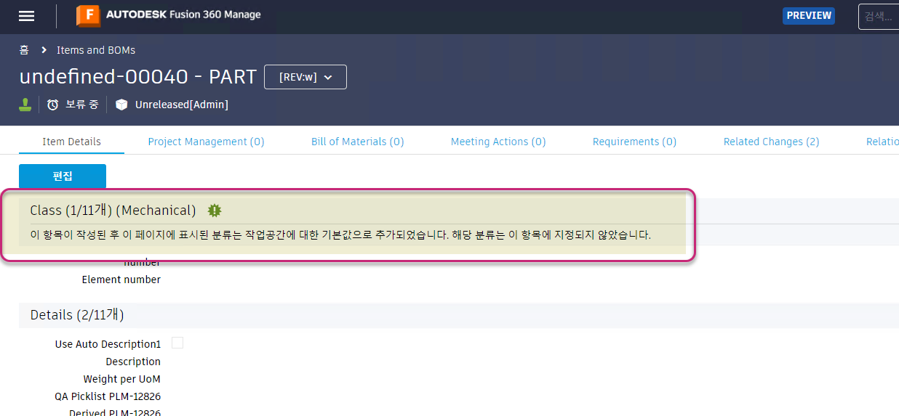
Task: Open the Items and BOMs breadcrumb
Action: [96, 50]
